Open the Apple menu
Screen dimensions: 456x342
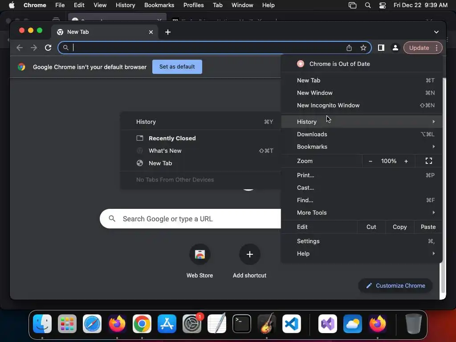point(12,5)
